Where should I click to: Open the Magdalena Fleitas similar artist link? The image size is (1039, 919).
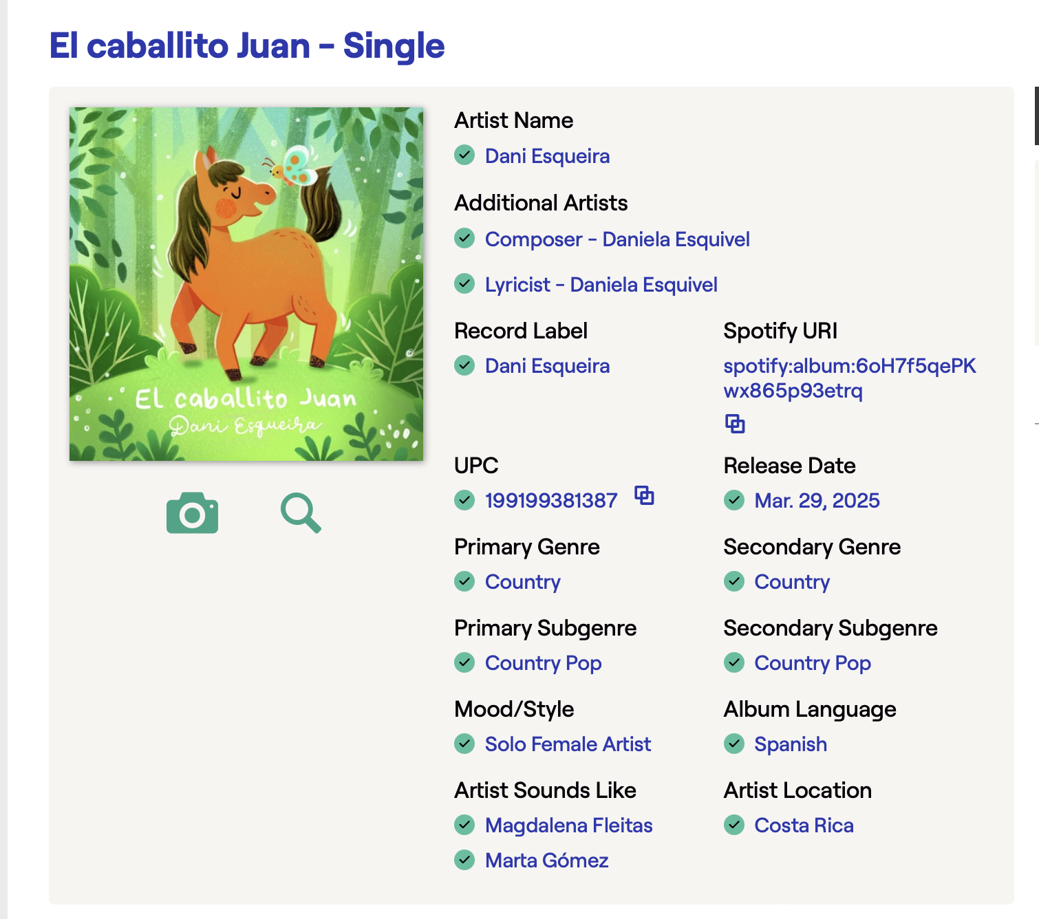[x=568, y=825]
